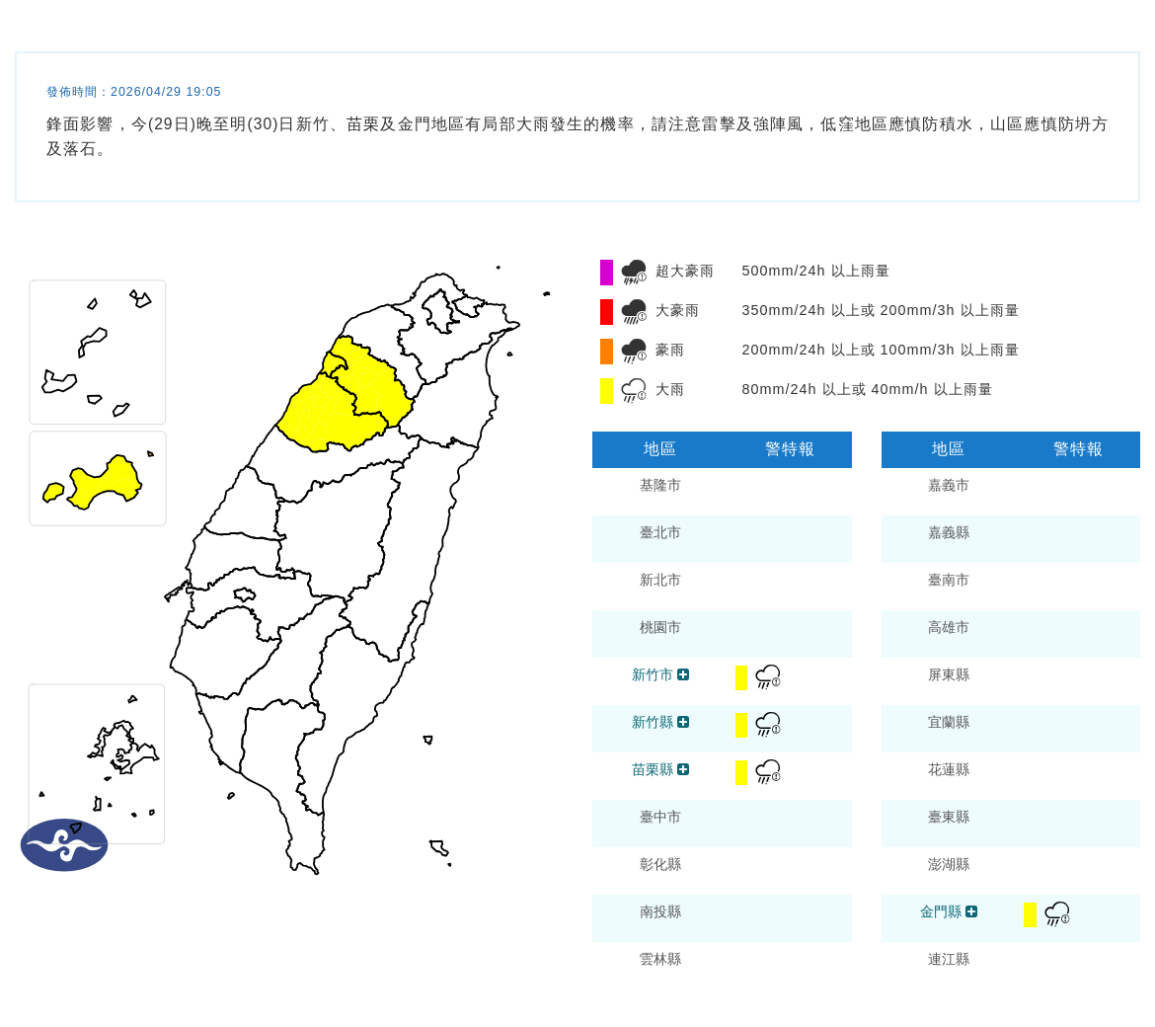The height and width of the screenshot is (1027, 1155).
Task: Click the rain warning icon beside 金門縣
Action: pyautogui.click(x=1056, y=914)
